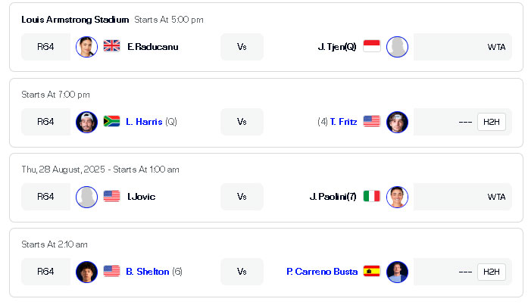528x305 pixels.
Task: Click J. Paolini's player photo
Action: (x=398, y=197)
